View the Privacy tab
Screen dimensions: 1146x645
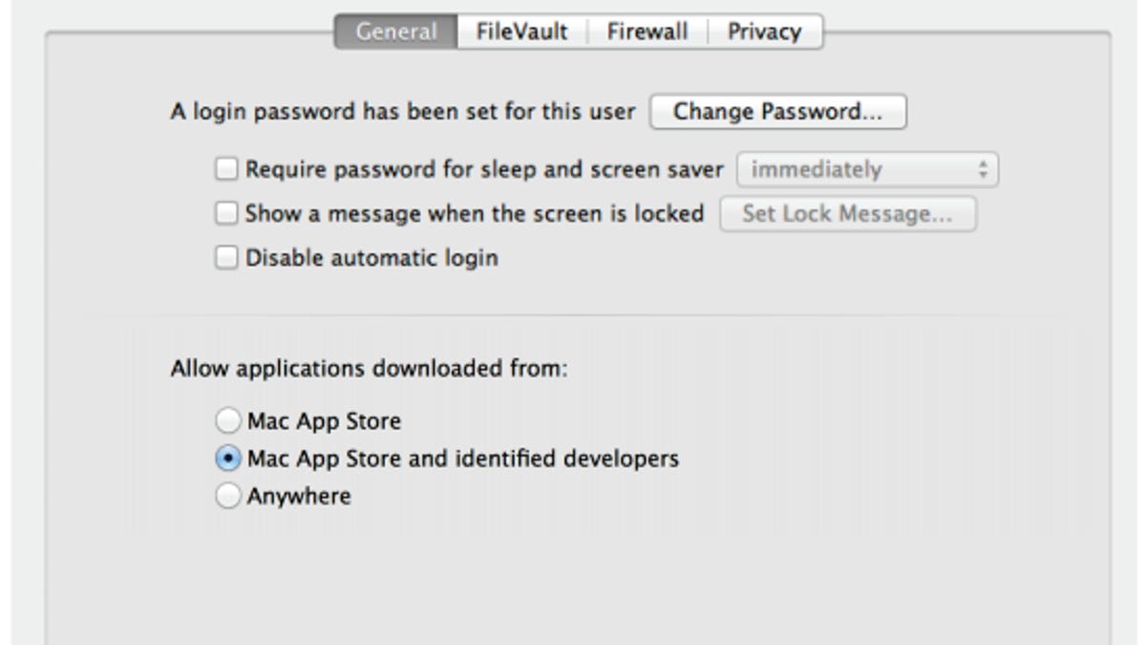point(764,30)
